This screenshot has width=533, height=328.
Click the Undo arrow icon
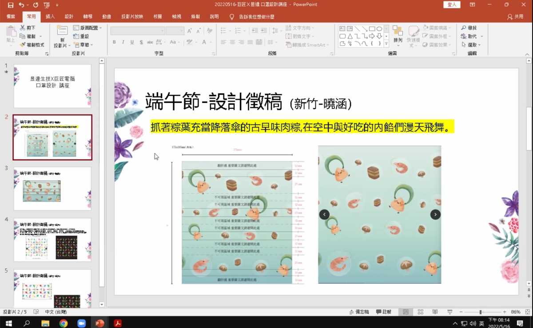(x=21, y=5)
